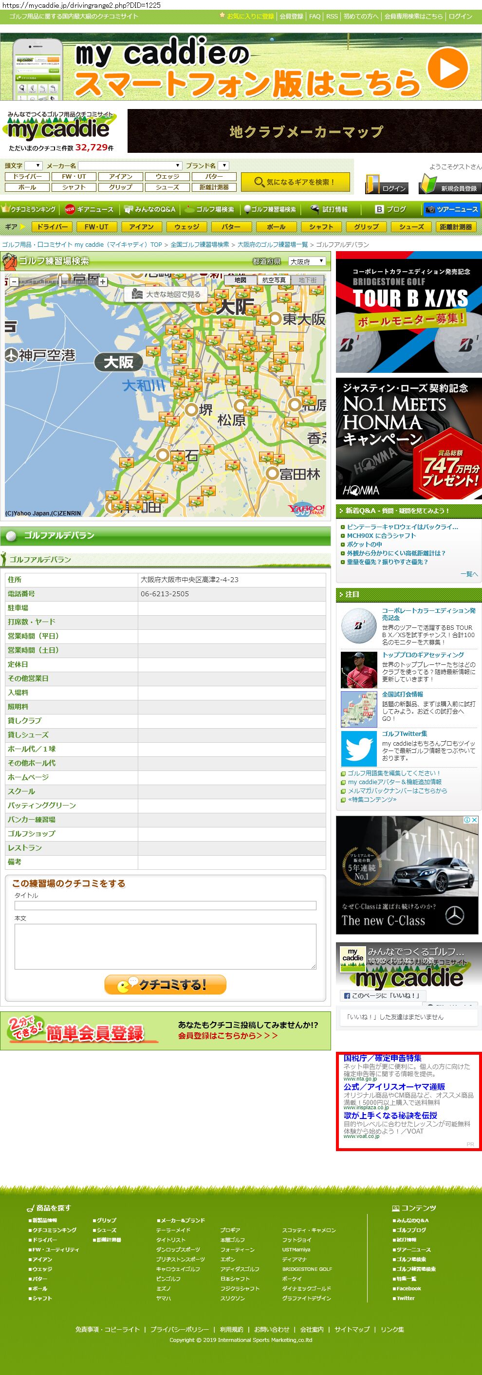This screenshot has height=1375, width=482.
Task: Open ツアーニュース camera icon menu item
Action: (x=452, y=209)
